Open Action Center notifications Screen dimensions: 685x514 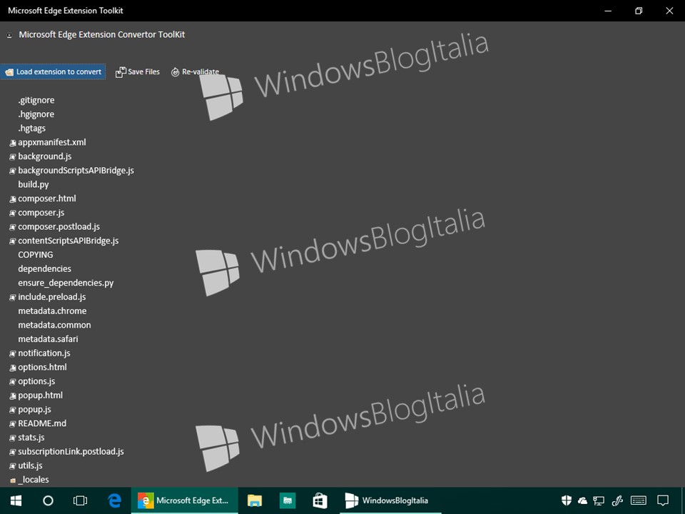(663, 500)
